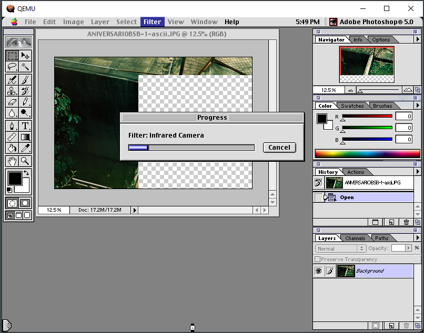Select the Eyedropper tool

coord(25,149)
